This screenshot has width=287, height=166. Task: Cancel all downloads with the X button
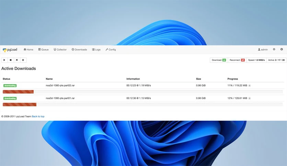coord(17,60)
